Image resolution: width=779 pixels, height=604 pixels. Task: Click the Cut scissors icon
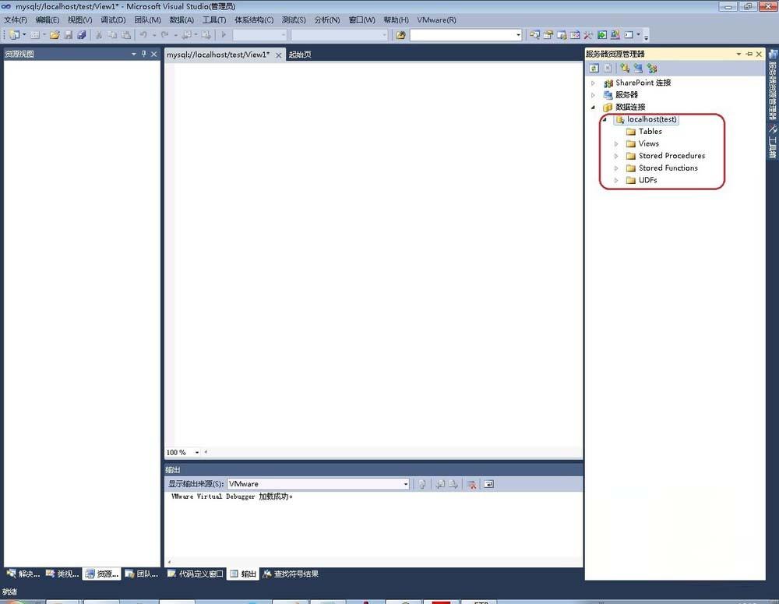coord(99,35)
